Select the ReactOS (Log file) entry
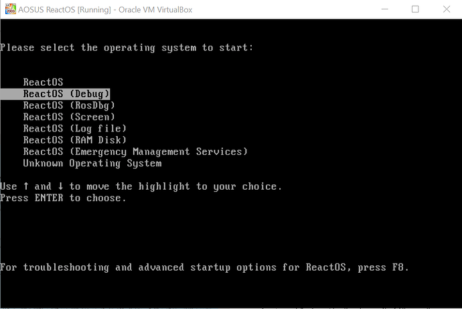Viewport: 462px width, 309px height. 74,128
